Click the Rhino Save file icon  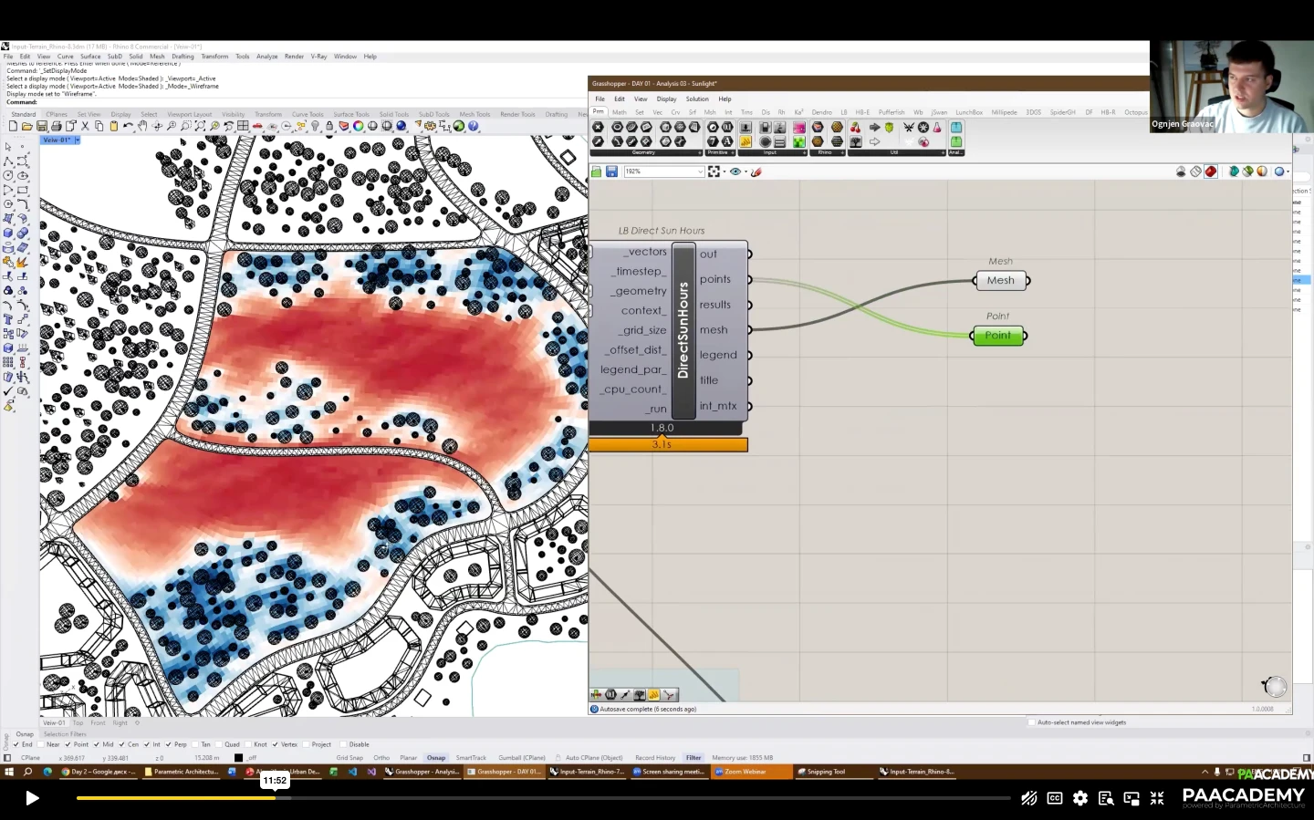pyautogui.click(x=42, y=127)
